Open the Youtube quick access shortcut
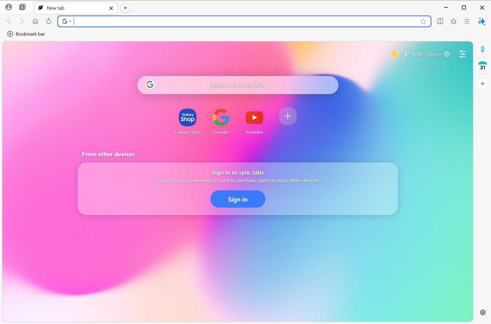 click(x=254, y=117)
